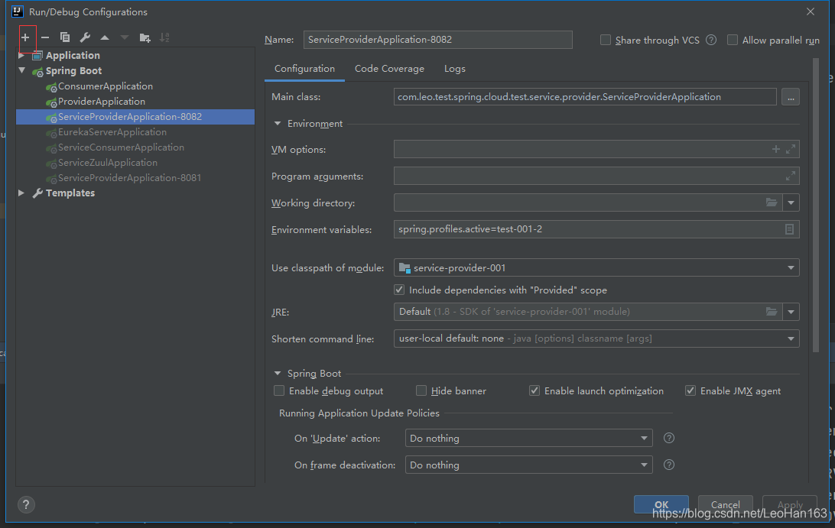This screenshot has height=528, width=835.
Task: Open Working directory dropdown arrow
Action: point(791,202)
